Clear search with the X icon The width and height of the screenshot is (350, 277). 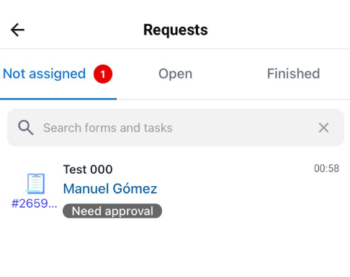(323, 128)
